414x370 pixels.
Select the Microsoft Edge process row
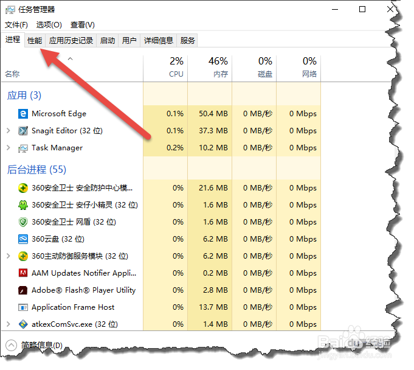[x=161, y=114]
